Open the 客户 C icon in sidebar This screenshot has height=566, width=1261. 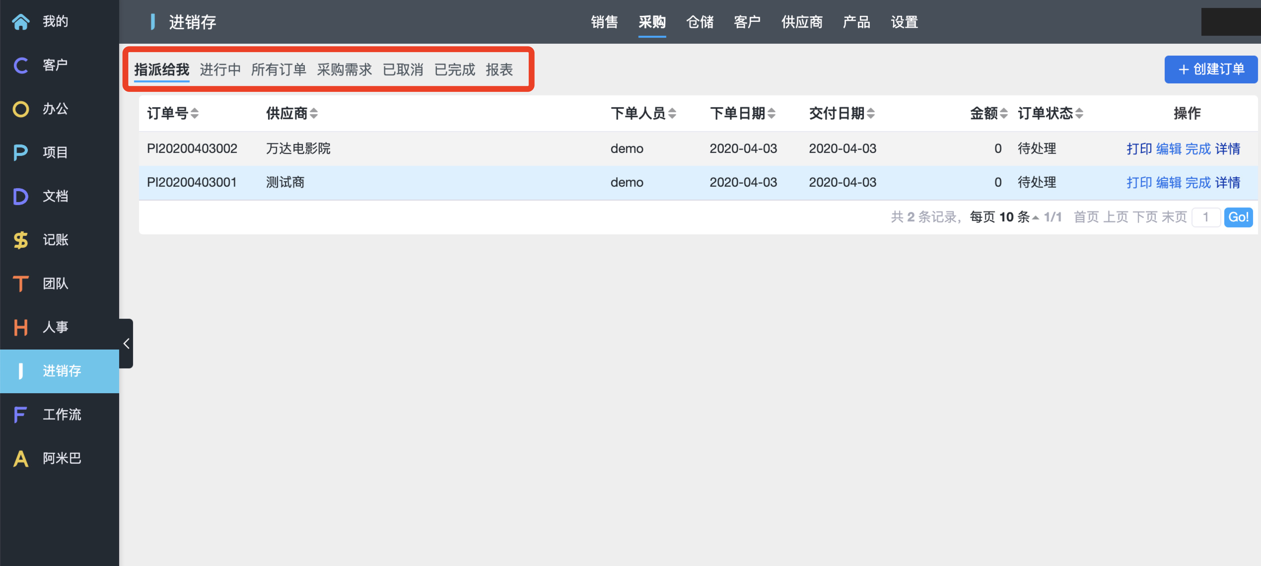click(21, 66)
